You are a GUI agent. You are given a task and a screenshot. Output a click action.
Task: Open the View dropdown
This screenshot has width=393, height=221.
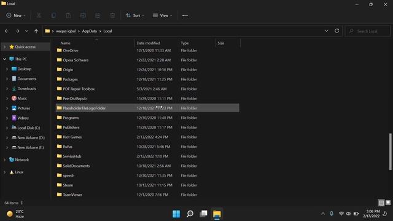point(162,15)
